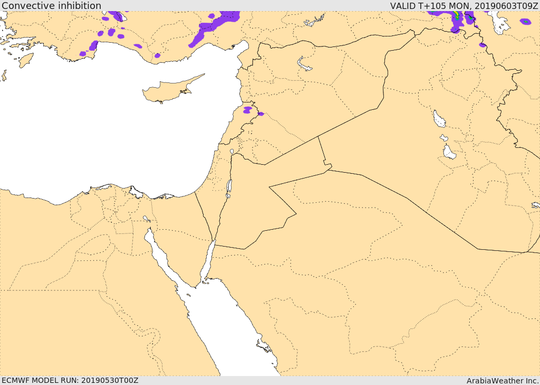
Task: Click the 'ECMWF MODEL RUN: 20190530T00Z' footer text
Action: (x=70, y=380)
